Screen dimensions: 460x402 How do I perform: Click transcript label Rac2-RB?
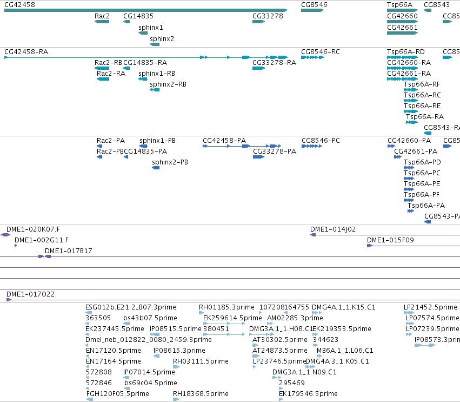(x=108, y=63)
